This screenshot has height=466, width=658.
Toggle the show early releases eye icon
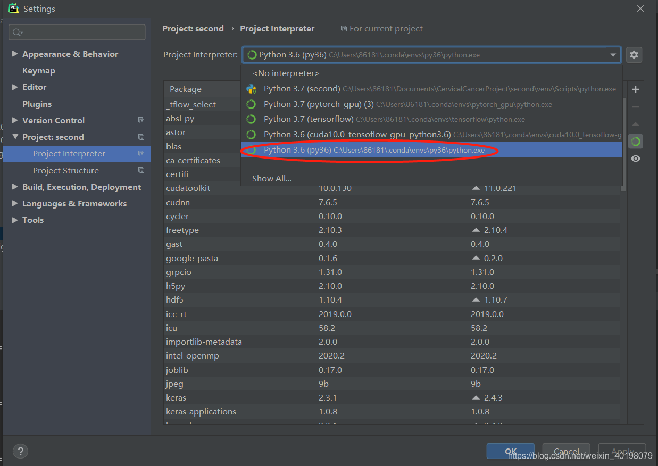pyautogui.click(x=636, y=159)
